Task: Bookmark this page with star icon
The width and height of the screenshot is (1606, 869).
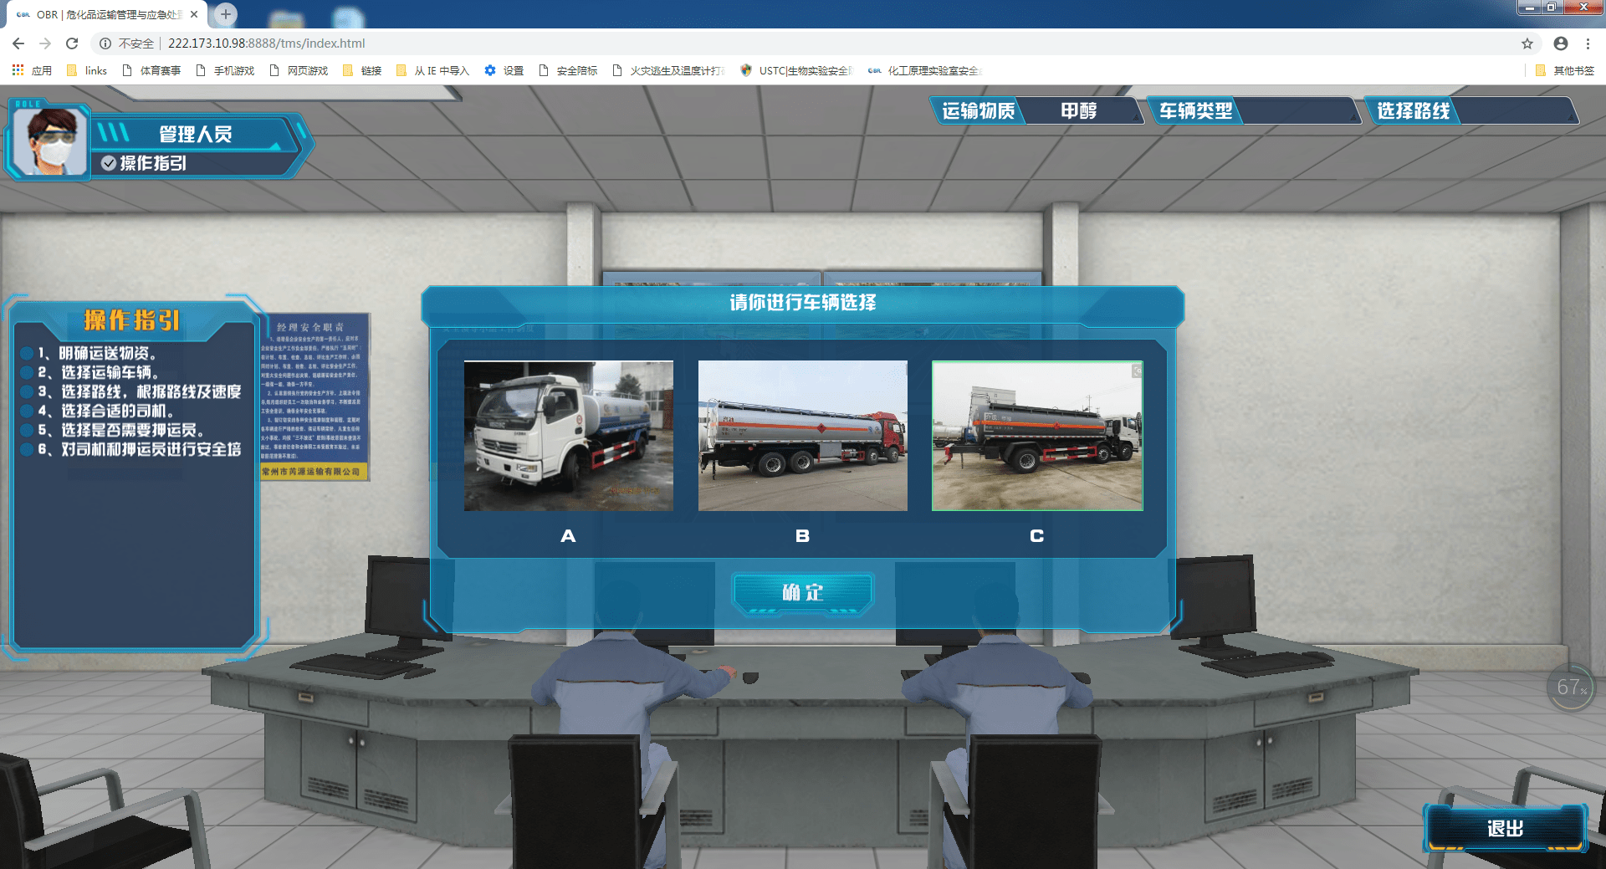Action: coord(1527,43)
